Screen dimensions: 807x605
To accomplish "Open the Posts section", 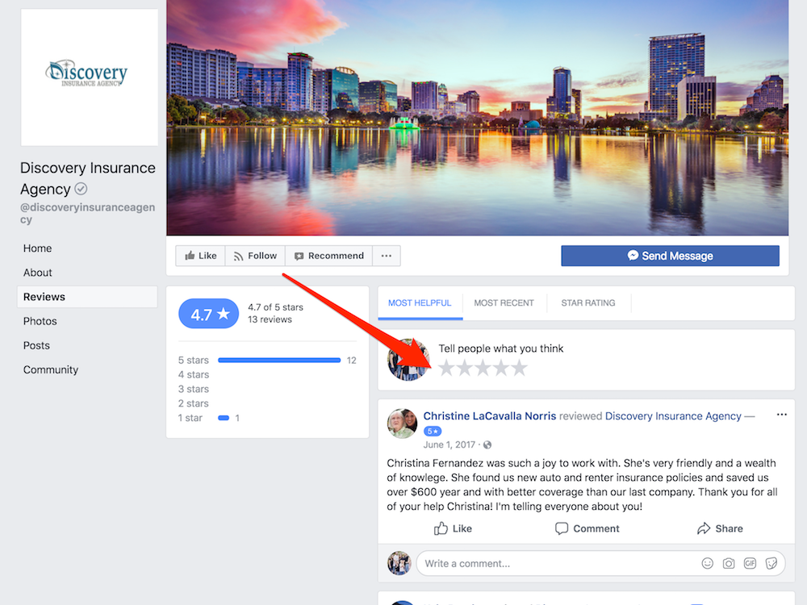I will (36, 345).
